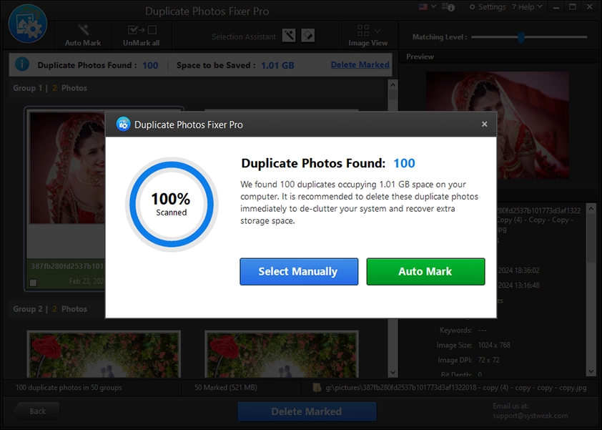Click the app icon in the dialog title bar
The image size is (602, 430).
tap(123, 124)
